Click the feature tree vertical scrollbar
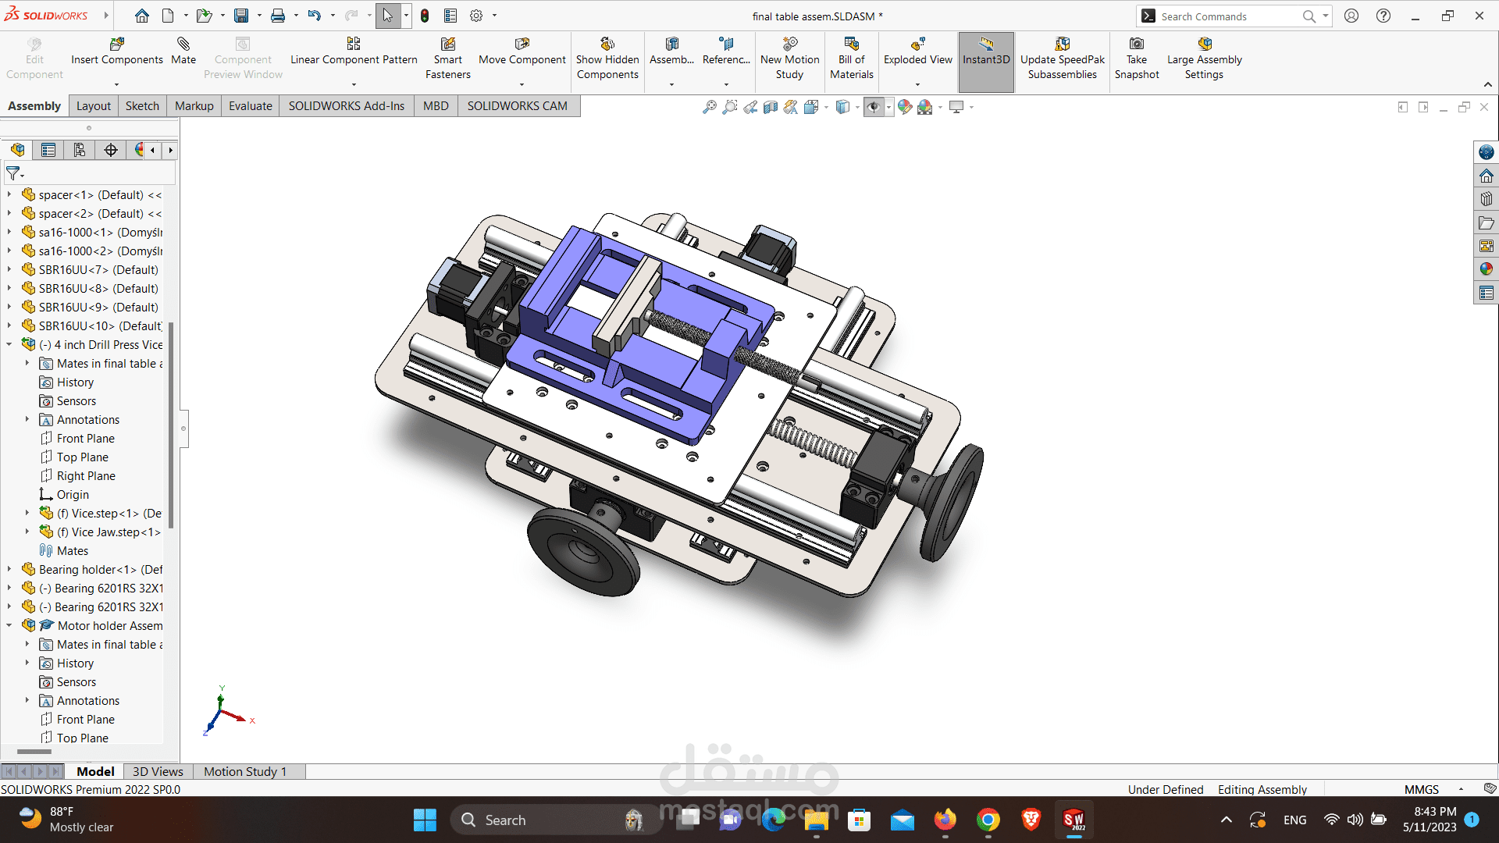Image resolution: width=1499 pixels, height=843 pixels. (x=171, y=425)
